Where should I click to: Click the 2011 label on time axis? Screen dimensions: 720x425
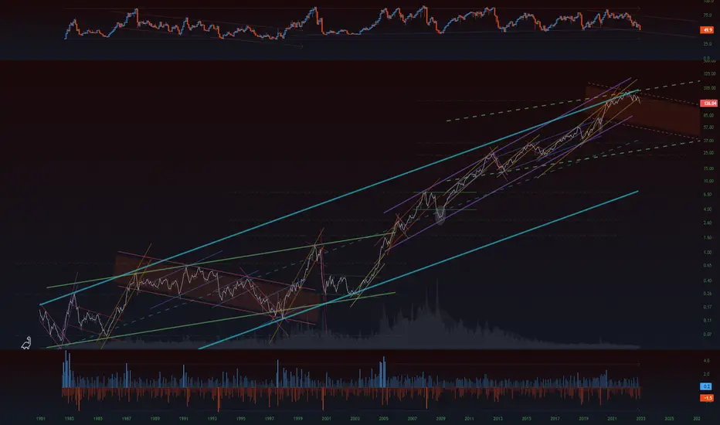(469, 419)
